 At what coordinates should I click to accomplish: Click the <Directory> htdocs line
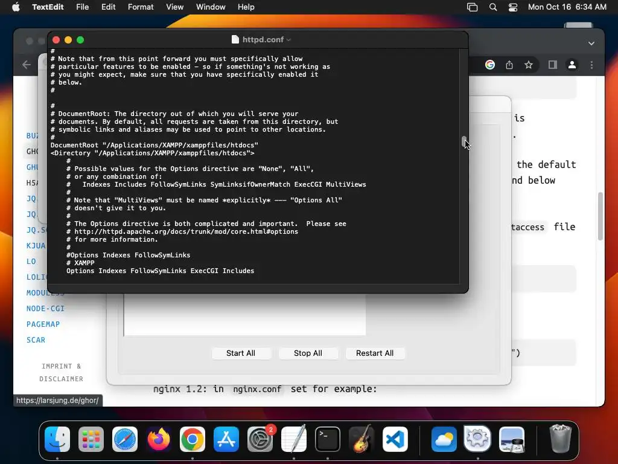pos(153,153)
